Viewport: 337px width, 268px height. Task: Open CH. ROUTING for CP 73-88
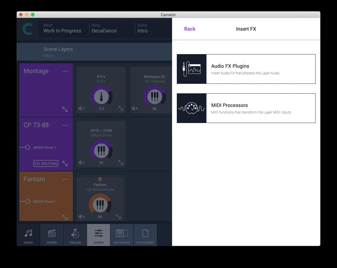point(45,163)
